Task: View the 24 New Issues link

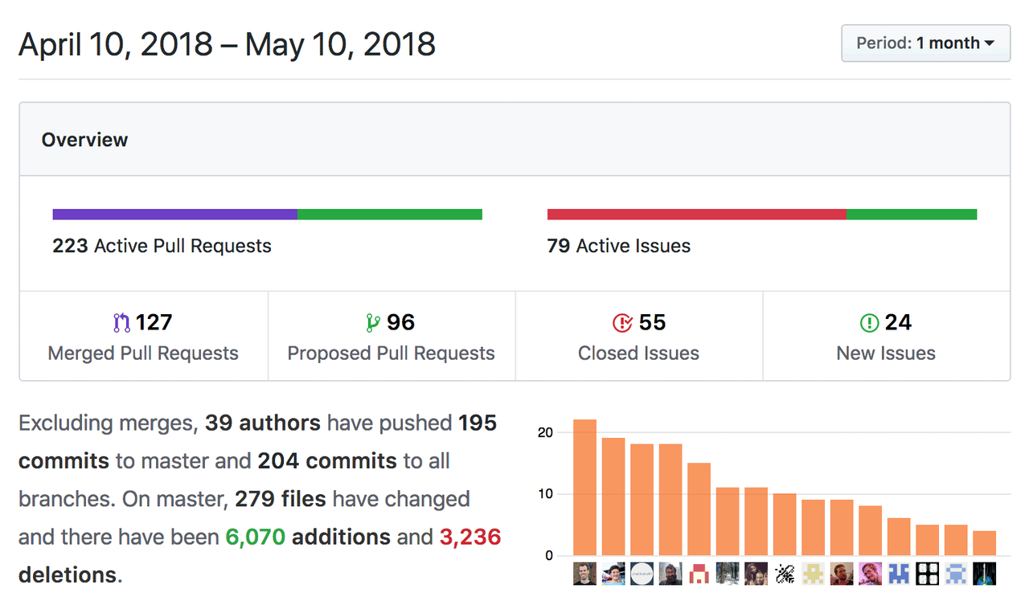Action: coord(886,337)
